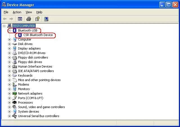Collapse the Bluetooth USB node
Image resolution: width=180 pixels, height=127 pixels.
(x=9, y=30)
